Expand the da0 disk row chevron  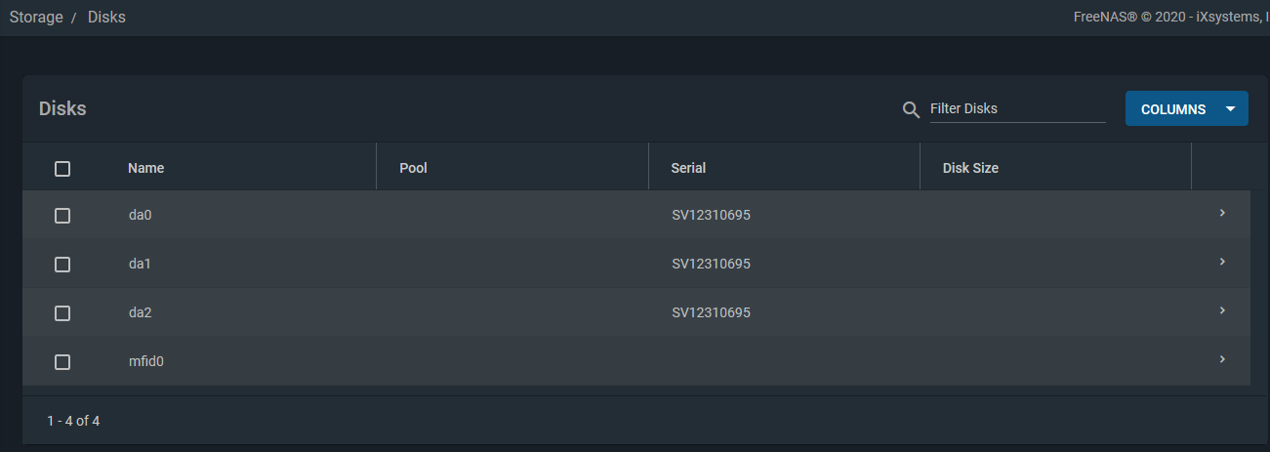pyautogui.click(x=1222, y=213)
